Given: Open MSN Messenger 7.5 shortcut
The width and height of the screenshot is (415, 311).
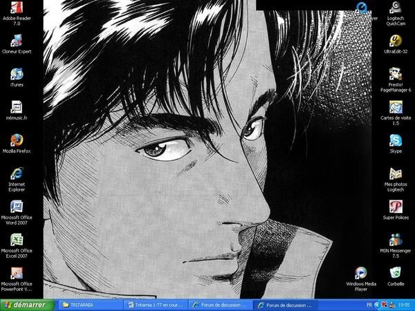Looking at the screenshot, I should pos(396,245).
